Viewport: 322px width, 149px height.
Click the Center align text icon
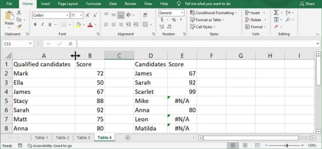pos(114,25)
